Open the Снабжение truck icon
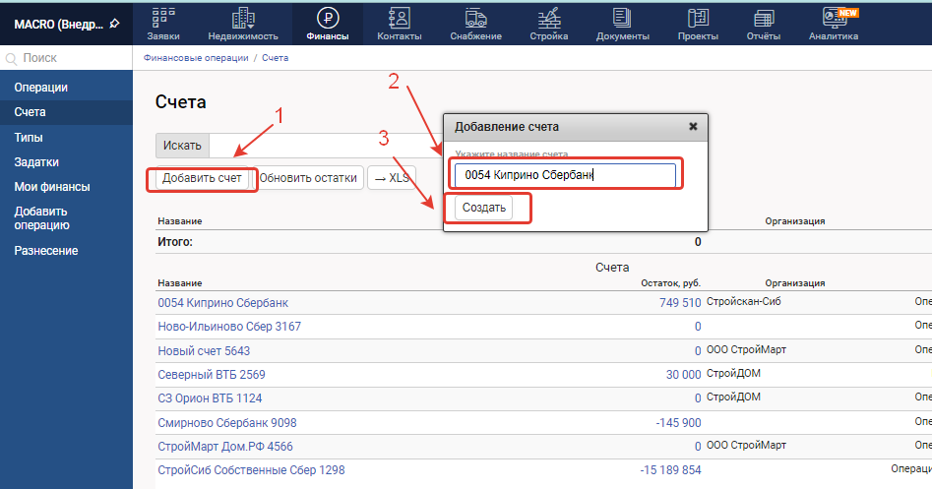Image resolution: width=932 pixels, height=489 pixels. click(x=475, y=18)
